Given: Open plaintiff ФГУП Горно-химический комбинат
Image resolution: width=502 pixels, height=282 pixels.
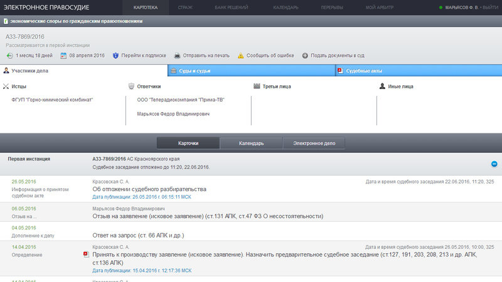Looking at the screenshot, I should point(52,100).
